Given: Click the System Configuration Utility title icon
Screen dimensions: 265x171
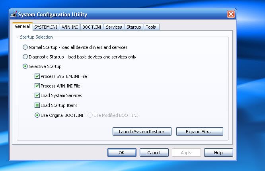Looking at the screenshot, I should point(14,14).
